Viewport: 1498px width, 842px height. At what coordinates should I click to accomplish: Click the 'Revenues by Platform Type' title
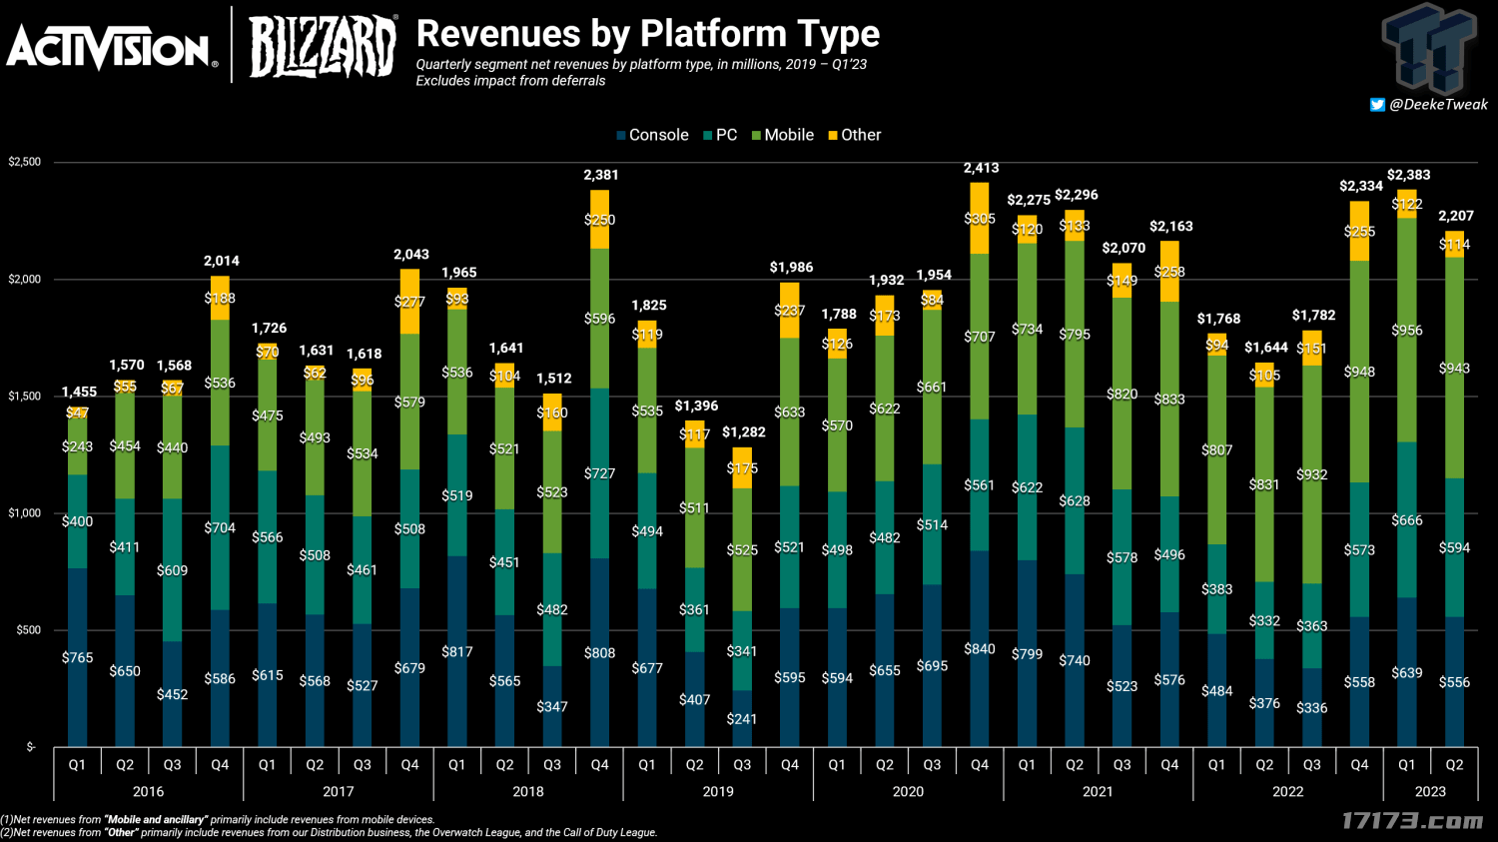pos(648,33)
